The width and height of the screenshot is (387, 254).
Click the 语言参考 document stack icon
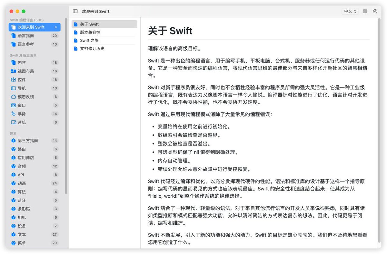pyautogui.click(x=13, y=44)
